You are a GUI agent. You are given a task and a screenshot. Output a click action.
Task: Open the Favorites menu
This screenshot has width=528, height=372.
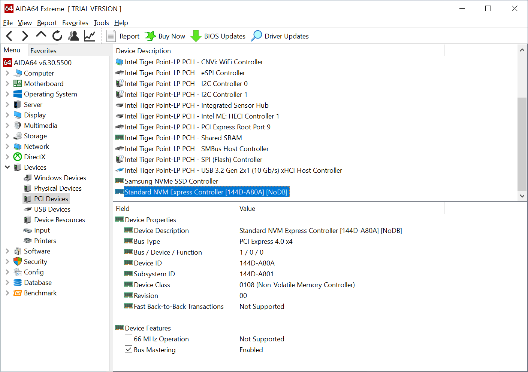75,23
